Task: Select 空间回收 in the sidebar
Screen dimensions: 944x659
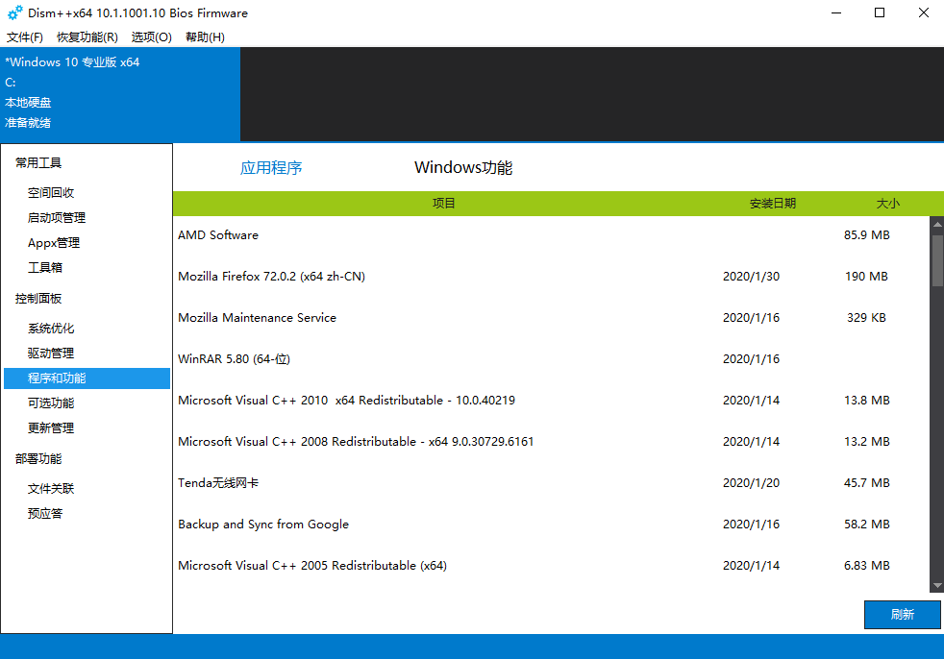Action: click(51, 192)
